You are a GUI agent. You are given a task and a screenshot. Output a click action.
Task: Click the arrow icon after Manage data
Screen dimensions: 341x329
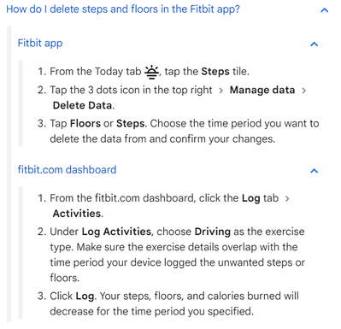click(x=303, y=91)
